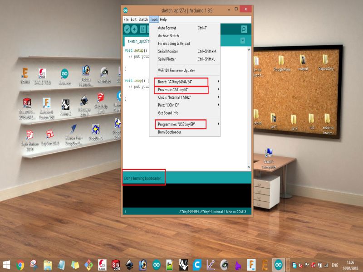
Task: Select the Repository desktop folder
Action: (326, 63)
